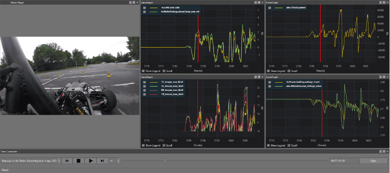Click the Stop playback button
The width and height of the screenshot is (390, 173).
tap(79, 161)
